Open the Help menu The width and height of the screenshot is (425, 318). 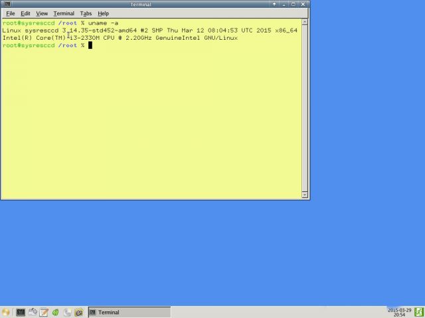click(104, 13)
